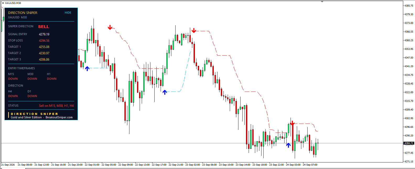Image resolution: width=415 pixels, height=169 pixels.
Task: Click the DOWN value under H1
Action: pyautogui.click(x=52, y=79)
